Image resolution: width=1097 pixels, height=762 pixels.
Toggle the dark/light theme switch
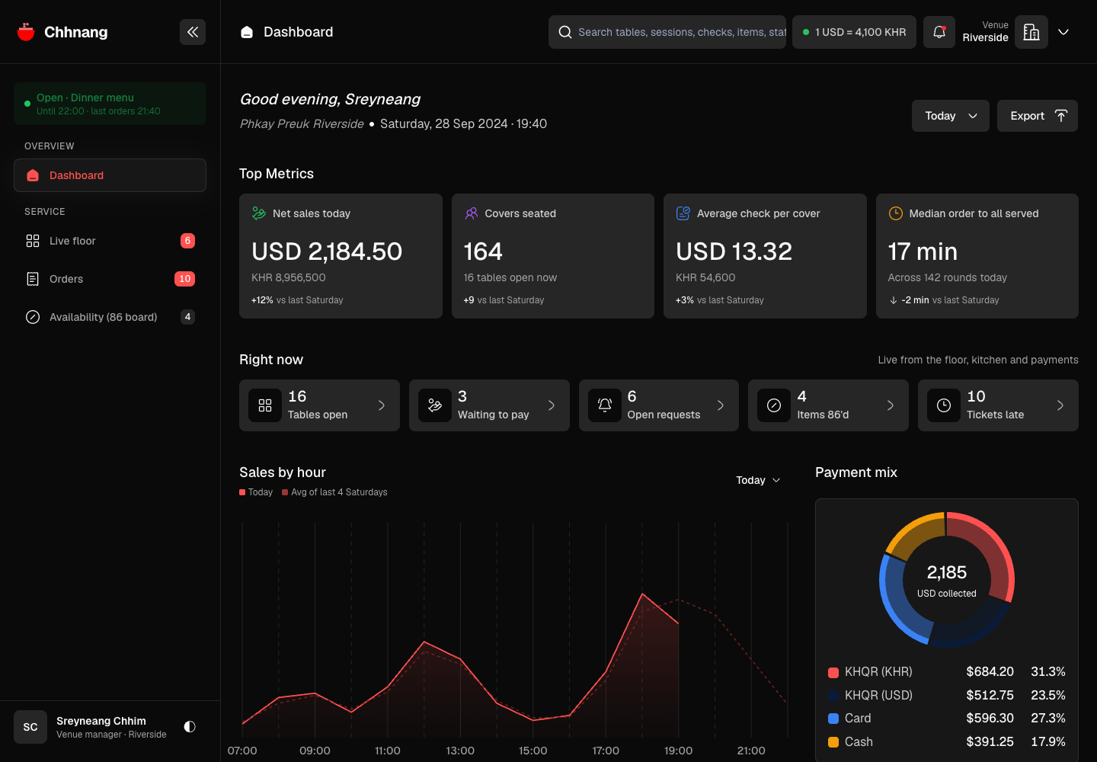[x=190, y=727]
